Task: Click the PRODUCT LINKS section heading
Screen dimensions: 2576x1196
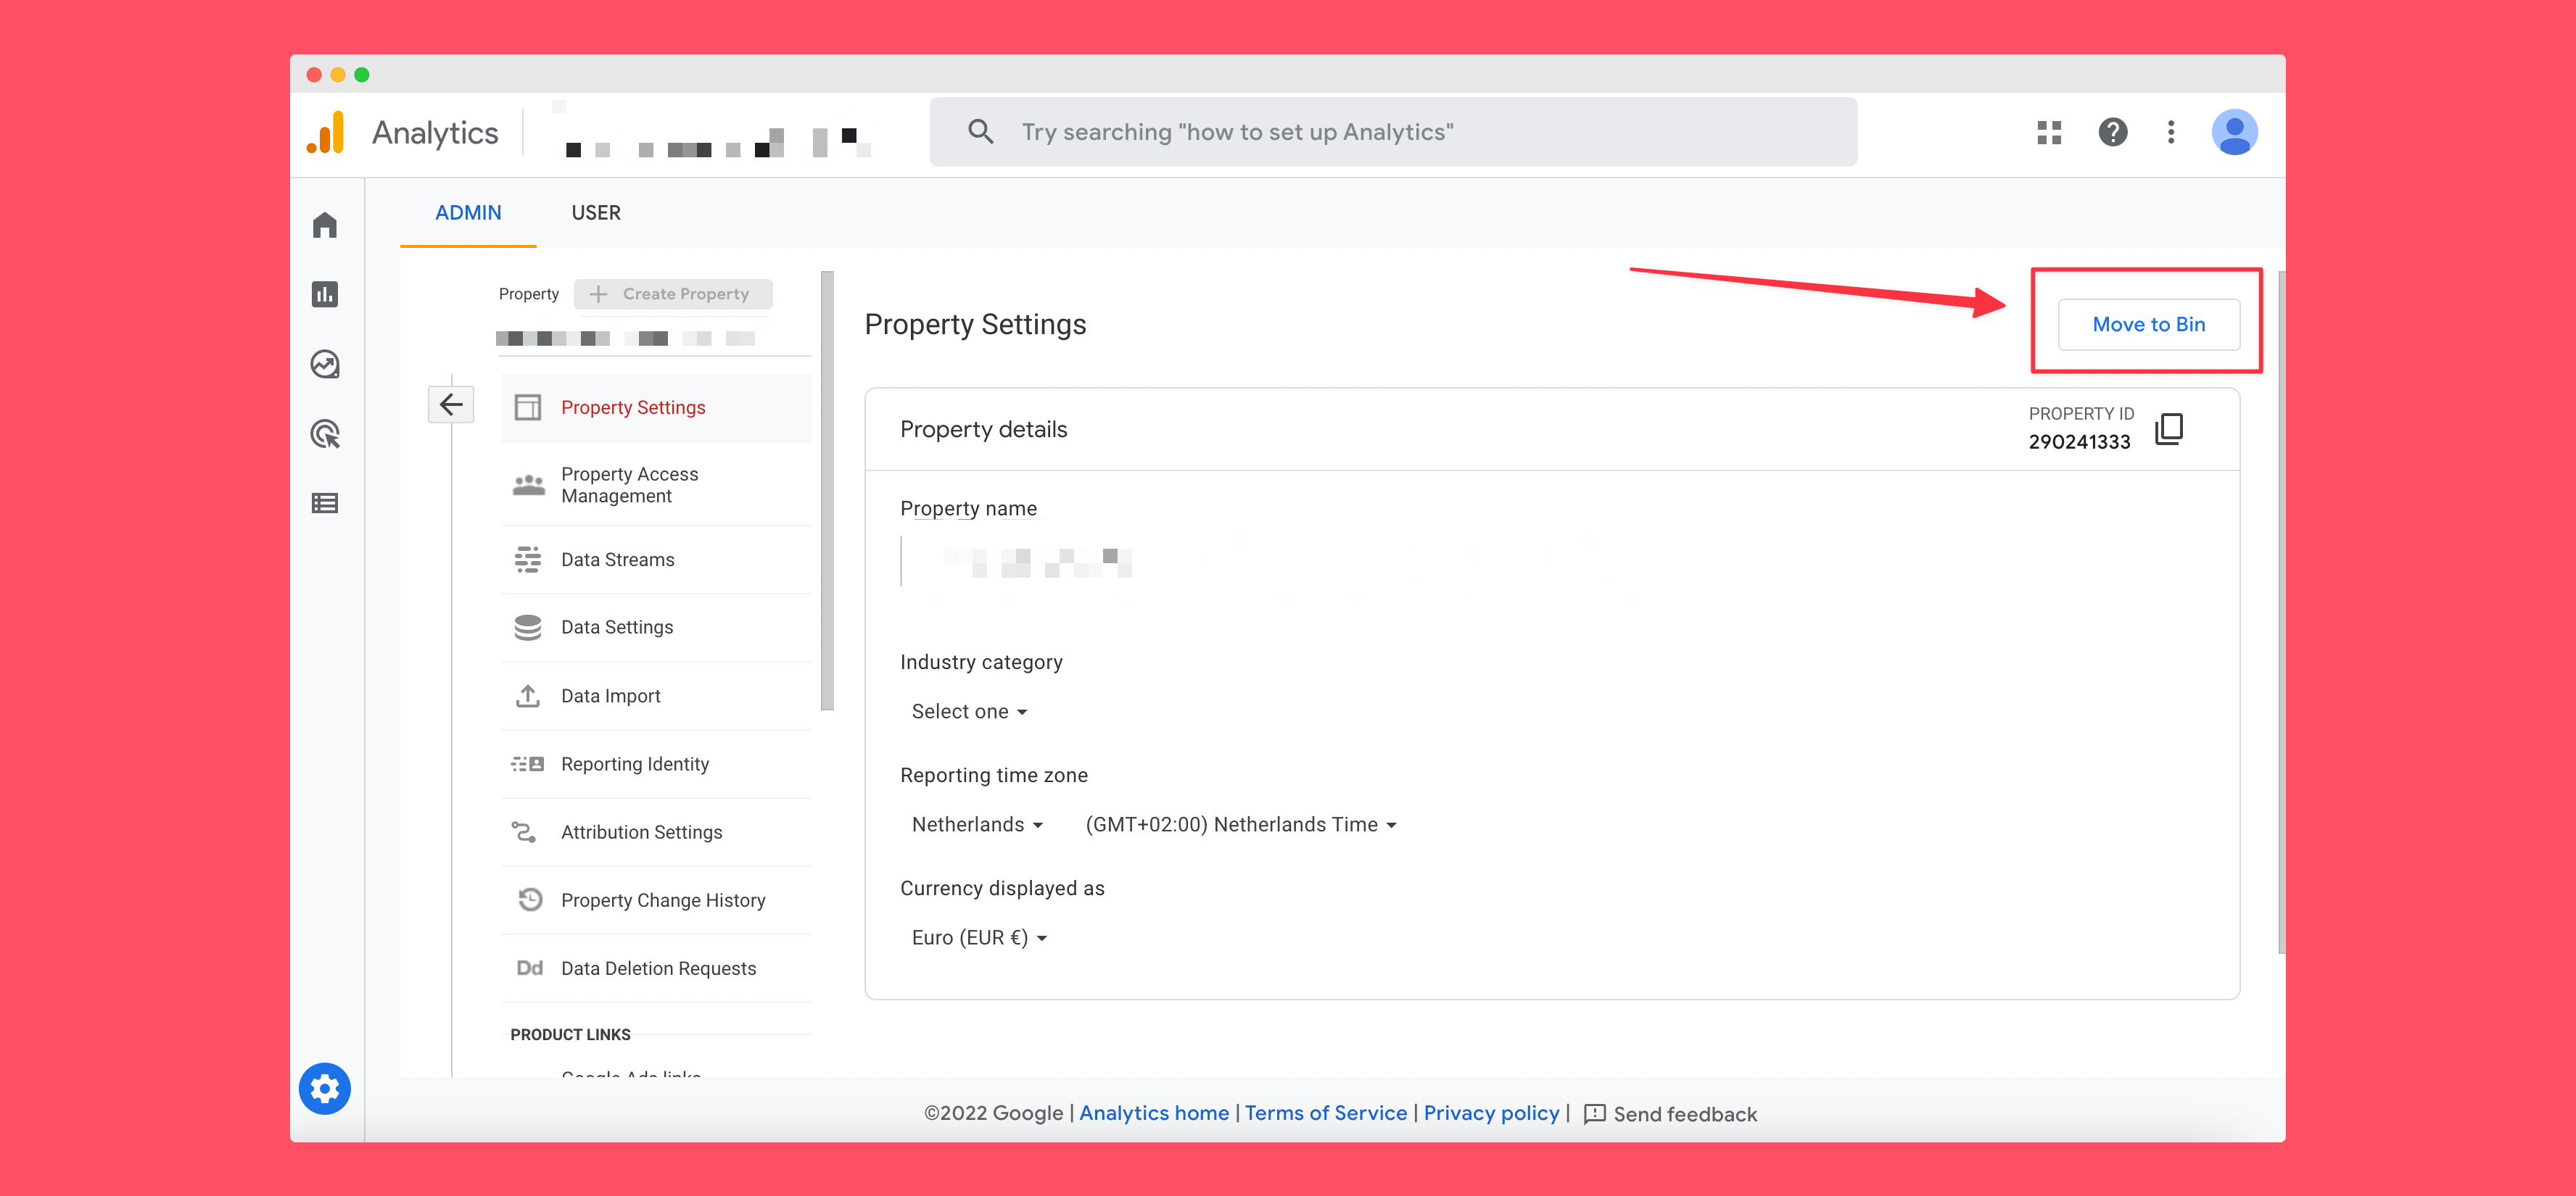Action: pyautogui.click(x=570, y=1034)
